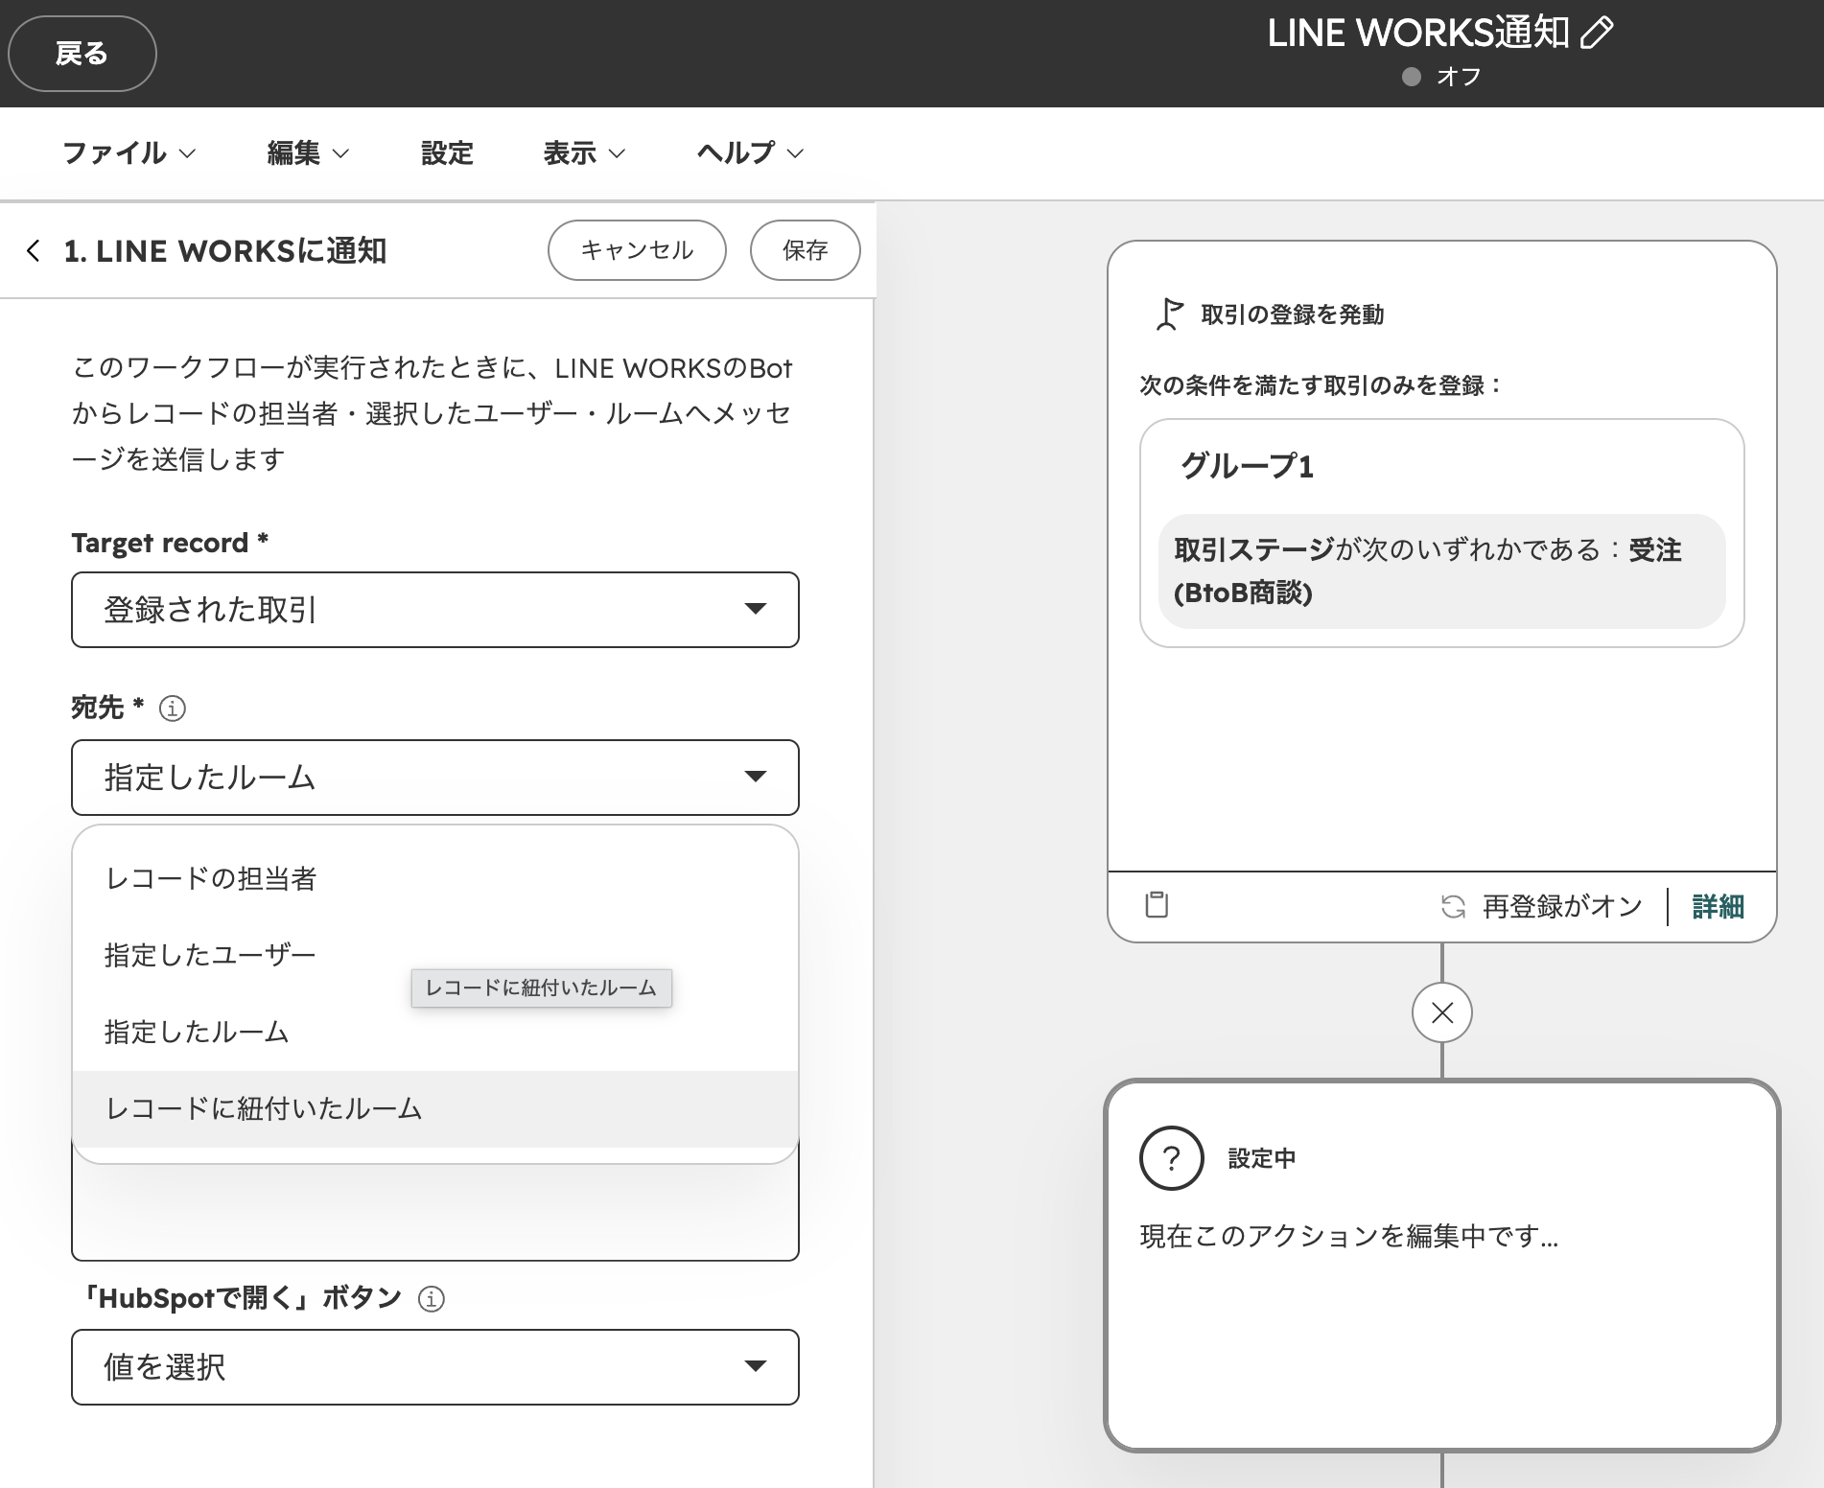Click the 取引の登録を発動 trigger title
The image size is (1824, 1488).
tap(1292, 314)
